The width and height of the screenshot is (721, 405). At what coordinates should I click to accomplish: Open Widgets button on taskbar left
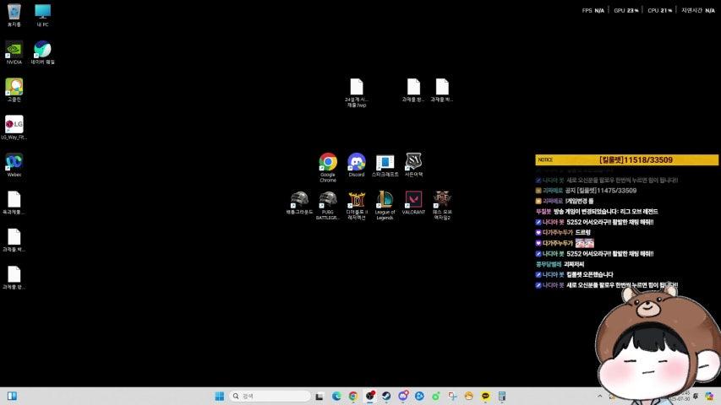pos(12,396)
